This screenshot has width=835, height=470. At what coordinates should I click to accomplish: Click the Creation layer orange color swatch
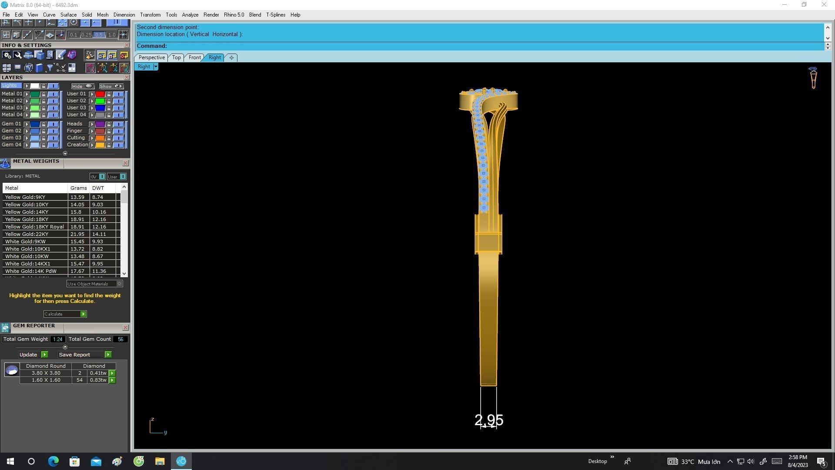[100, 145]
